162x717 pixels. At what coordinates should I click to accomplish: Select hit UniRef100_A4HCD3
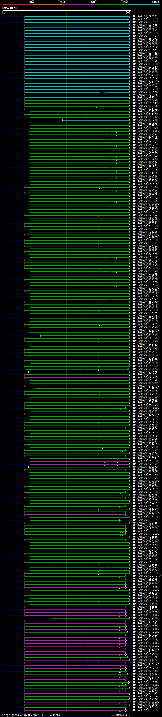[145, 595]
